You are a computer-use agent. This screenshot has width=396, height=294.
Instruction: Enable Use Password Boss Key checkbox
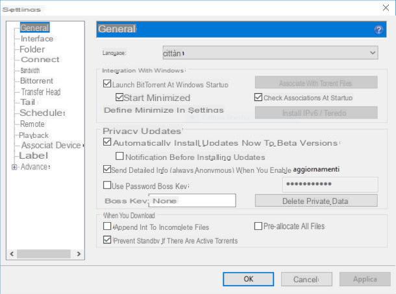(107, 185)
